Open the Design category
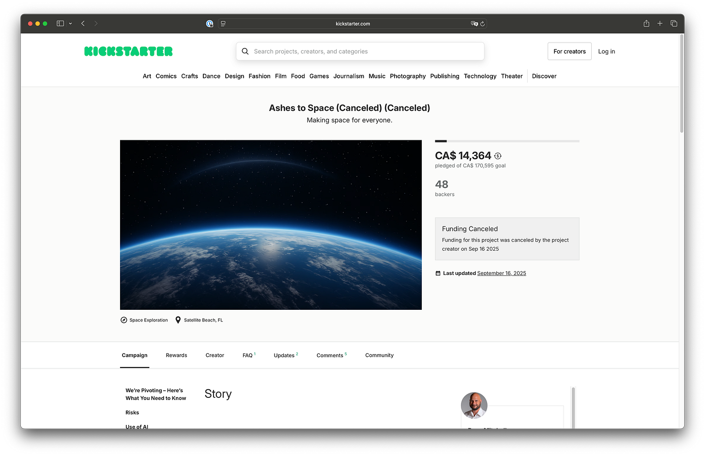705x456 pixels. (x=234, y=76)
